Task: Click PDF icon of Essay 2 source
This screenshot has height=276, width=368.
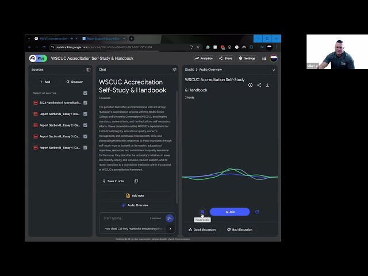Action: [x=36, y=125]
